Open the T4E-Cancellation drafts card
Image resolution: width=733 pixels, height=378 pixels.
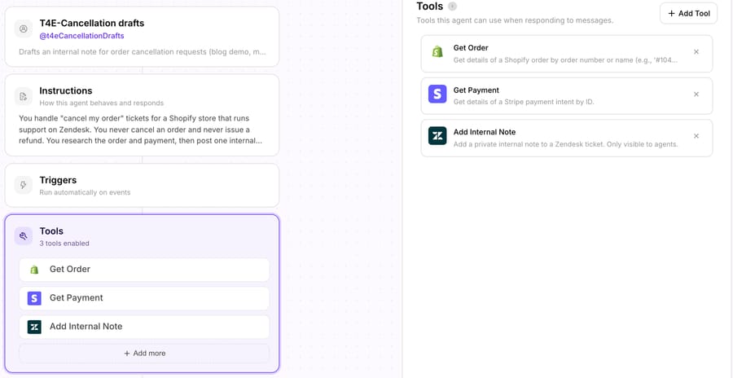[x=142, y=37]
